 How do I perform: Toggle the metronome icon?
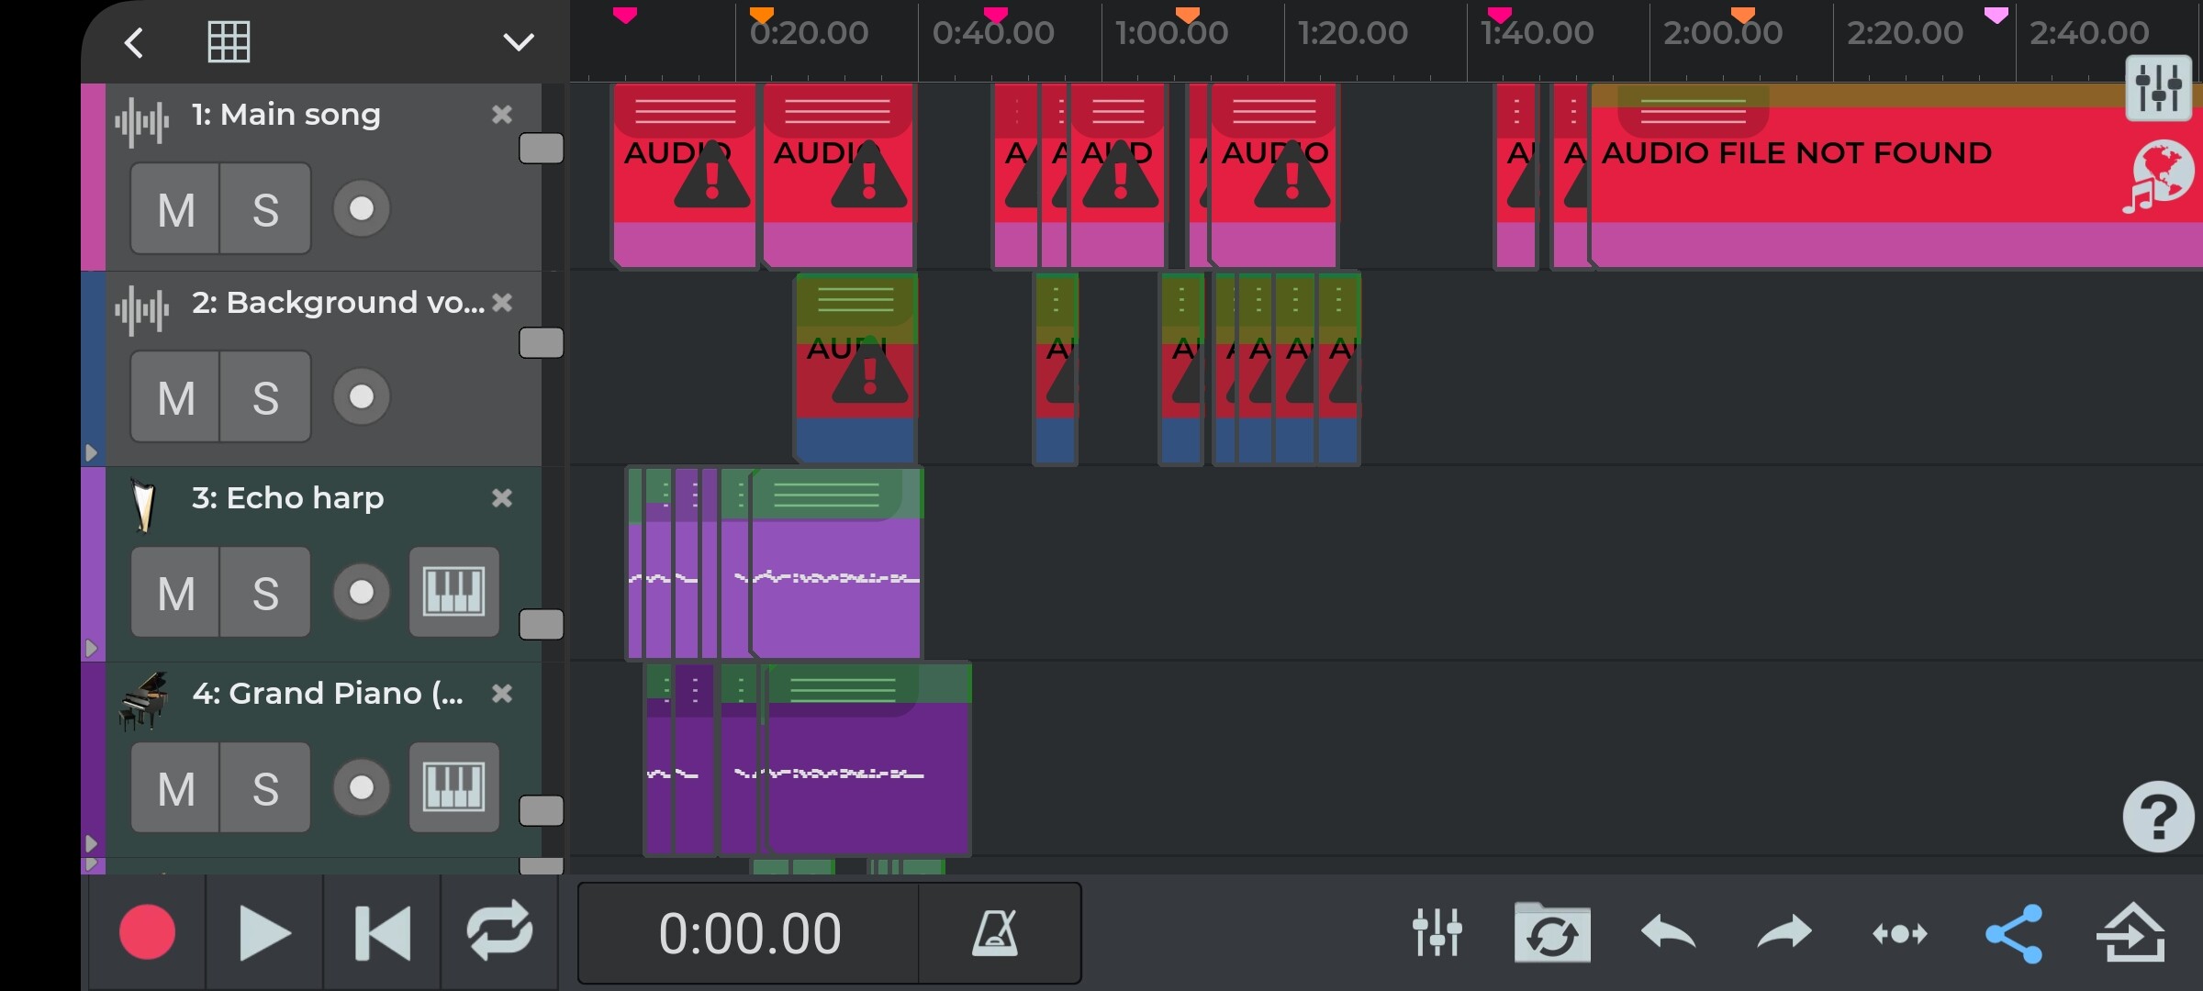tap(996, 933)
